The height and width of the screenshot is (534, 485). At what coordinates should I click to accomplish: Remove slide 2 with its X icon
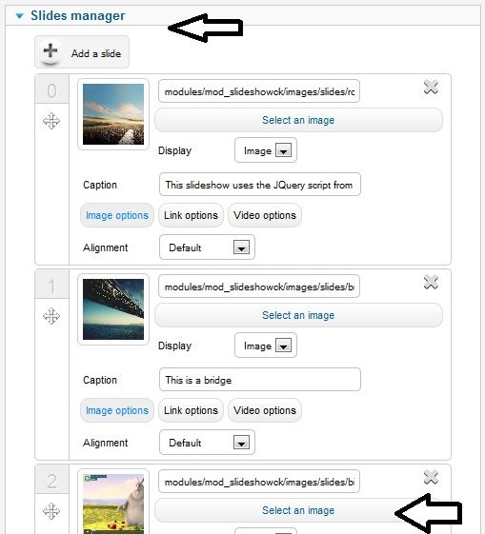[x=431, y=477]
